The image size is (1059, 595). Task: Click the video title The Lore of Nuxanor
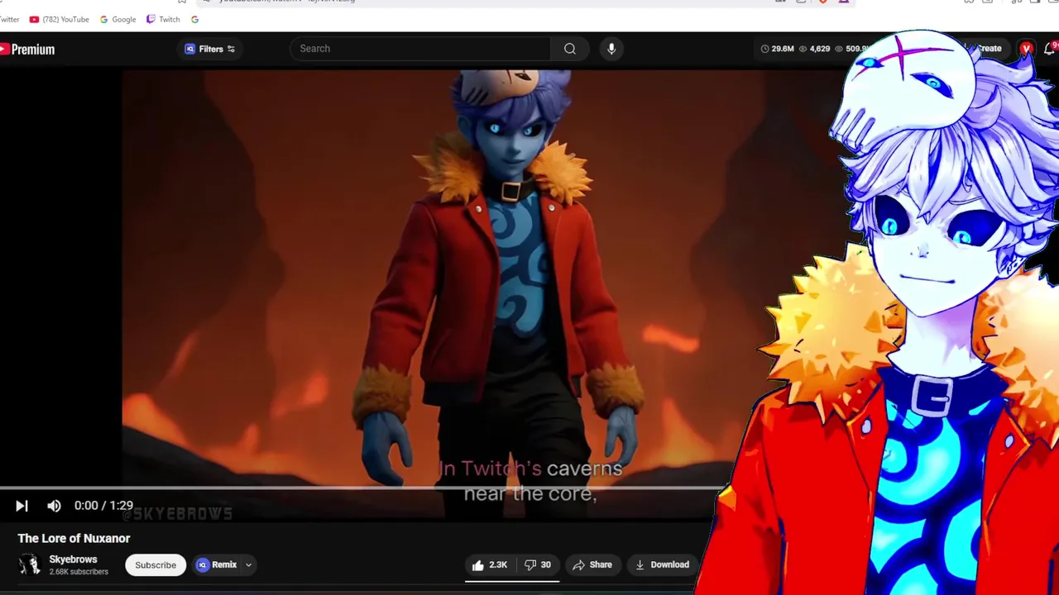[74, 538]
